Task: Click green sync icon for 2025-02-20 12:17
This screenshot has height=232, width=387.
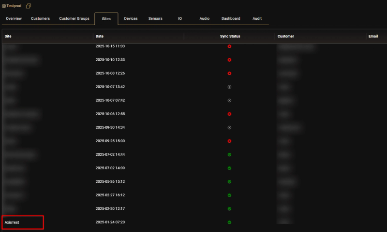Action: 229,209
